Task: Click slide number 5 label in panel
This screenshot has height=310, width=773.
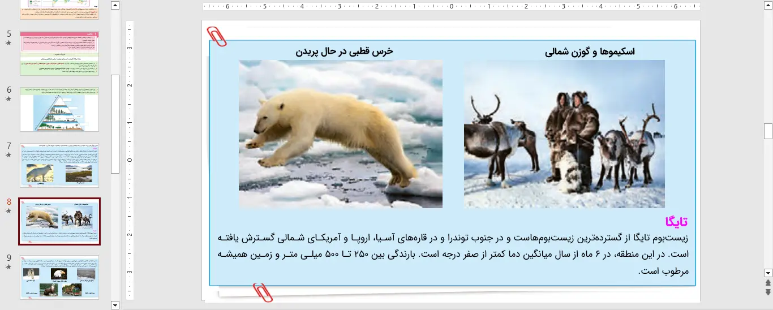Action: [x=9, y=34]
